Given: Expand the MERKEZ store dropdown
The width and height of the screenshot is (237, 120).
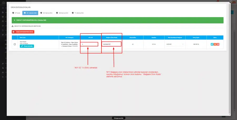Looking at the screenshot, I should 175,44.
